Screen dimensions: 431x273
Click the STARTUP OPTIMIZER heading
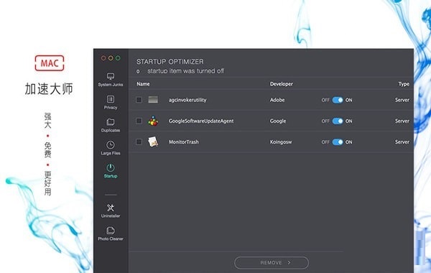170,62
